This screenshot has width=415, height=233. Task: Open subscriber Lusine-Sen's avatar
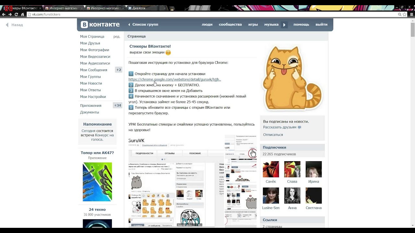(x=271, y=195)
